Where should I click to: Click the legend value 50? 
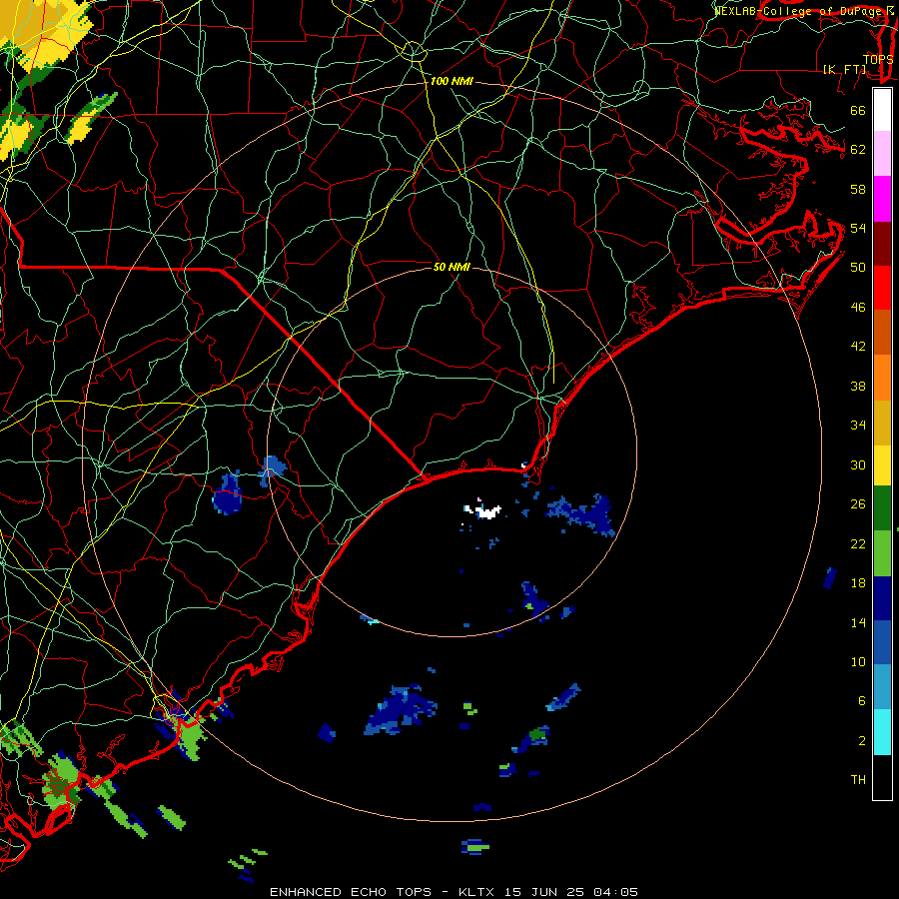tap(858, 268)
